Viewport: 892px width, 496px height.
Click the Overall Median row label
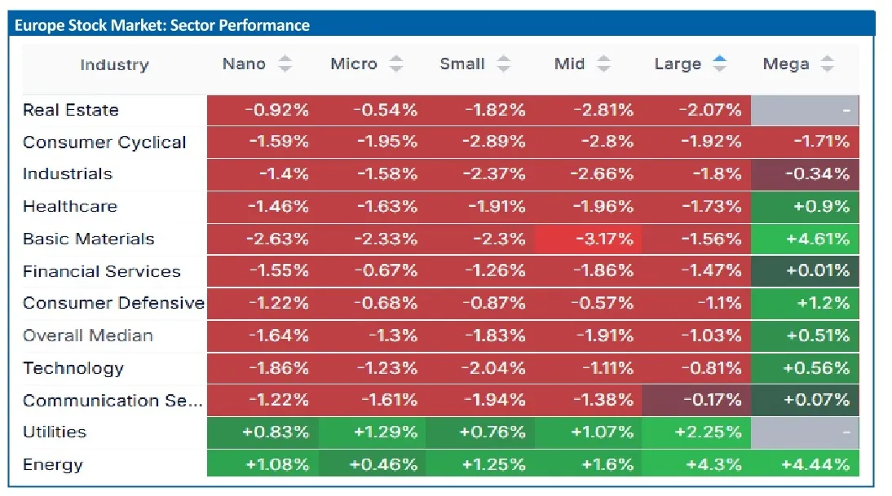pos(88,336)
